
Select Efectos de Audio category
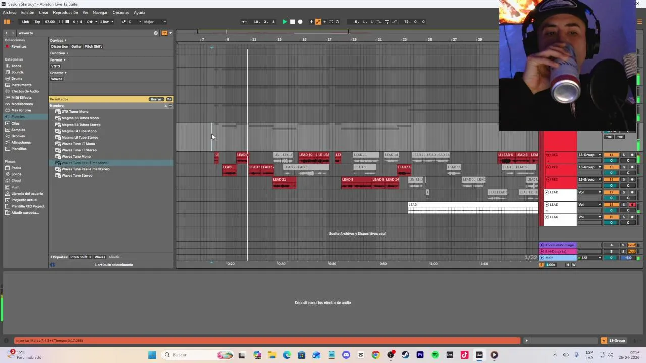tap(25, 91)
